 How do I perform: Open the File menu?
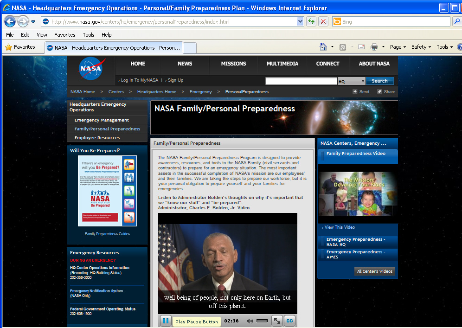(x=10, y=35)
